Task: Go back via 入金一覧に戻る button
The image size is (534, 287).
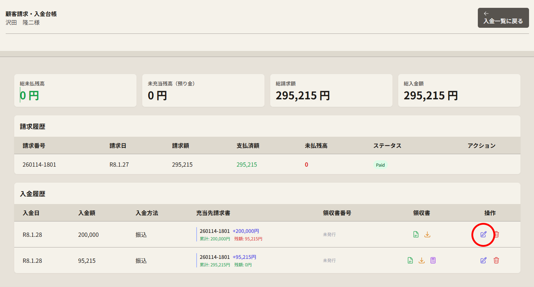Action: coord(503,18)
